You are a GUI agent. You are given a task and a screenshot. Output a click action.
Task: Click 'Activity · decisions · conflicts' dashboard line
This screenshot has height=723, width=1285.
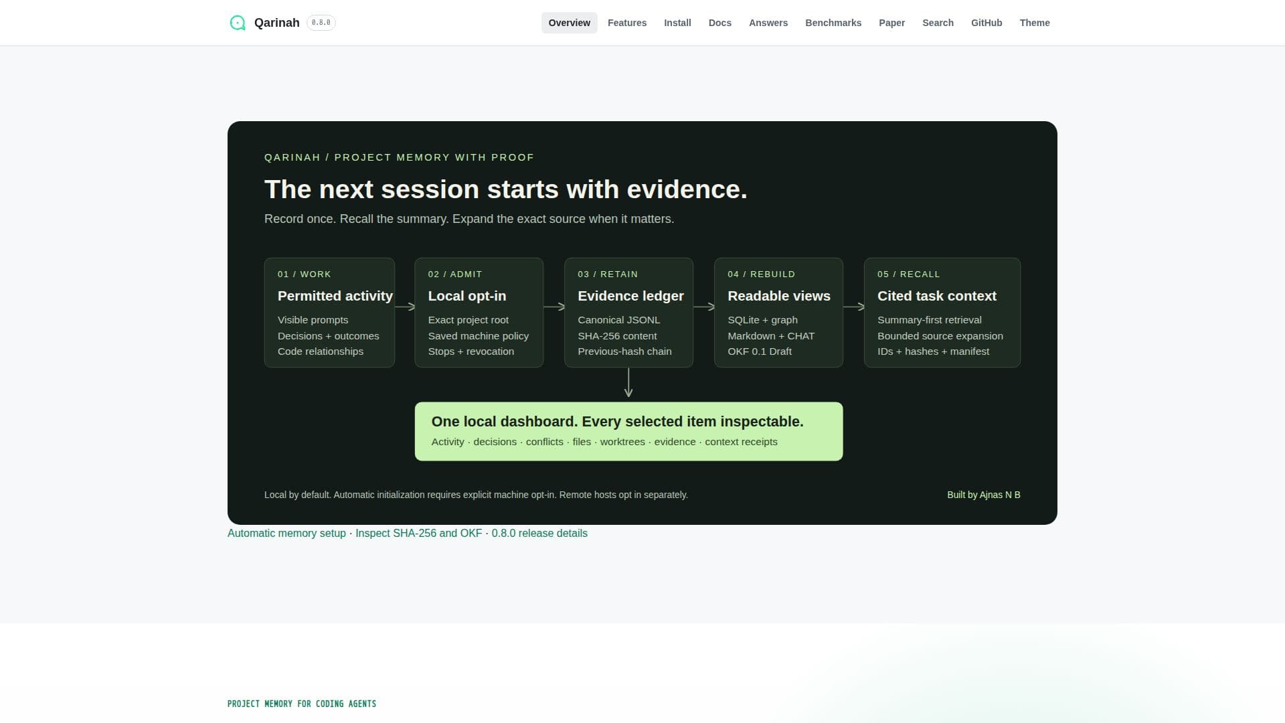[604, 442]
